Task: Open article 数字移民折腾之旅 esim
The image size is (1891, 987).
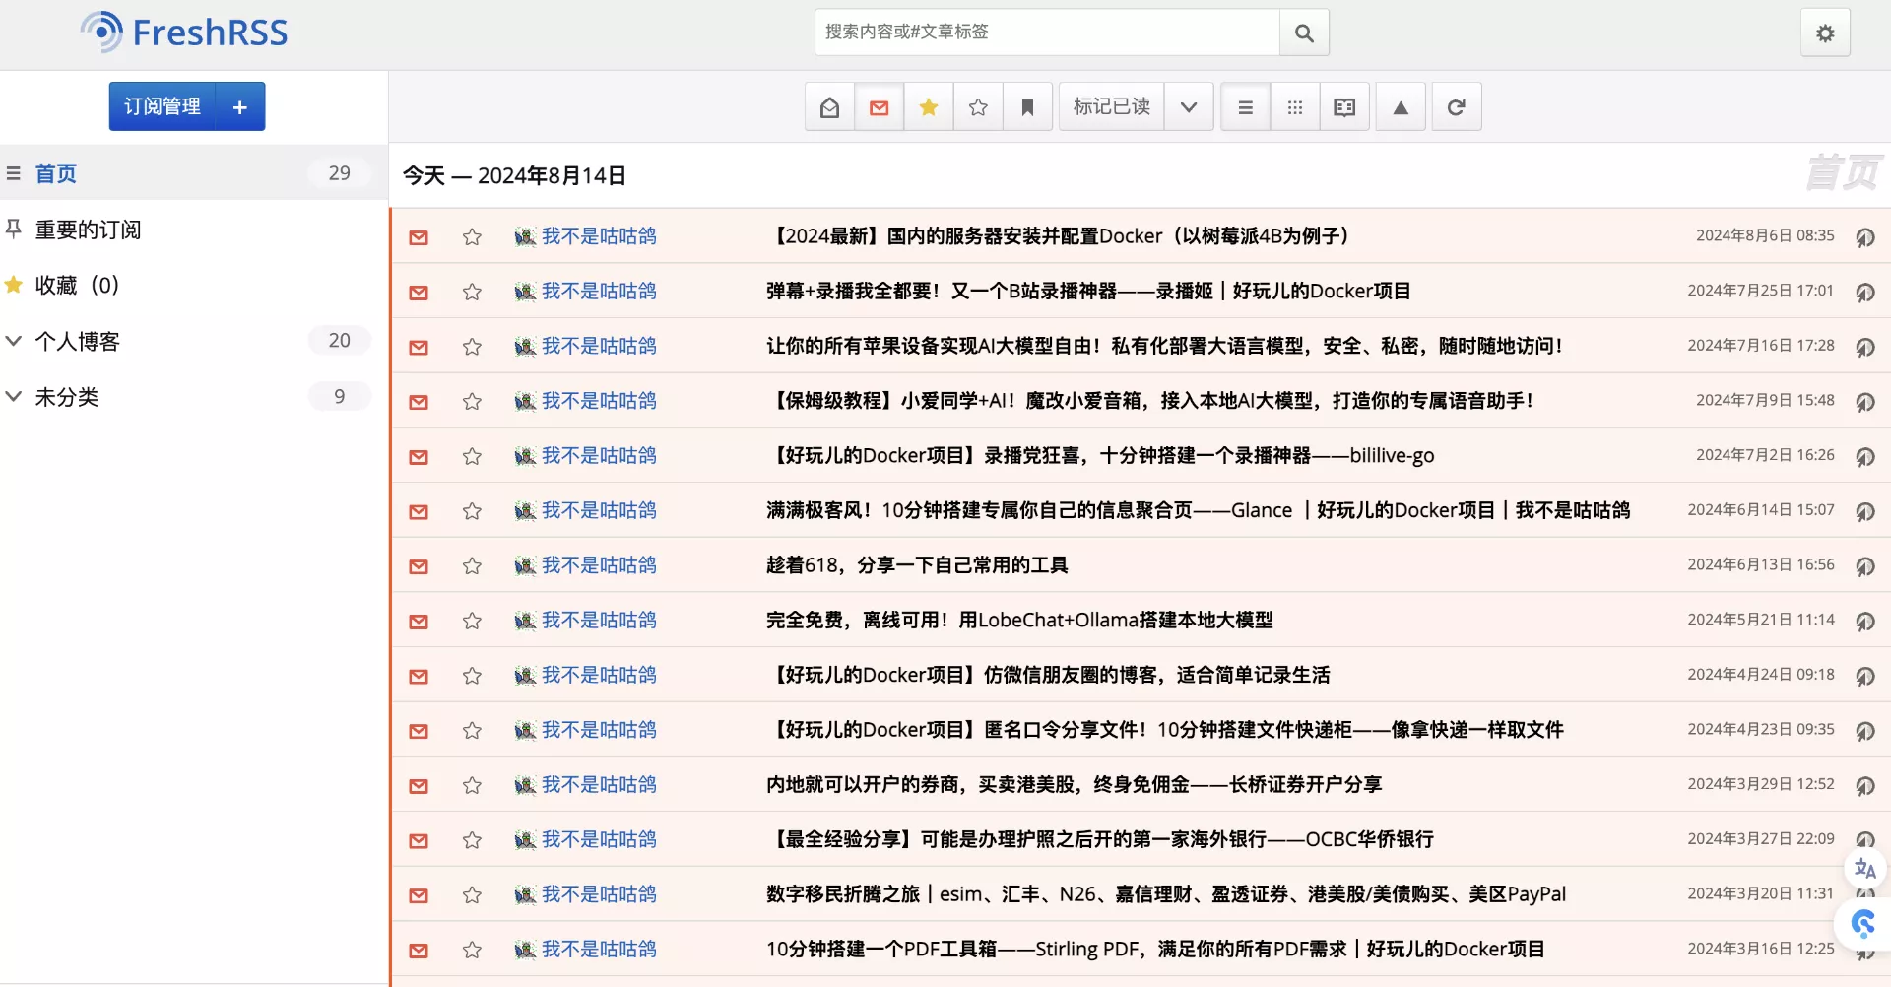Action: [x=1166, y=894]
